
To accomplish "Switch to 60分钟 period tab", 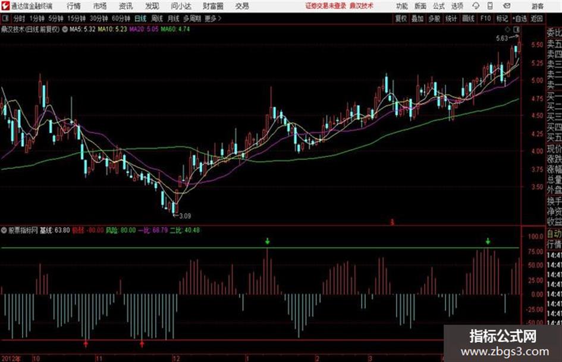I will (121, 18).
